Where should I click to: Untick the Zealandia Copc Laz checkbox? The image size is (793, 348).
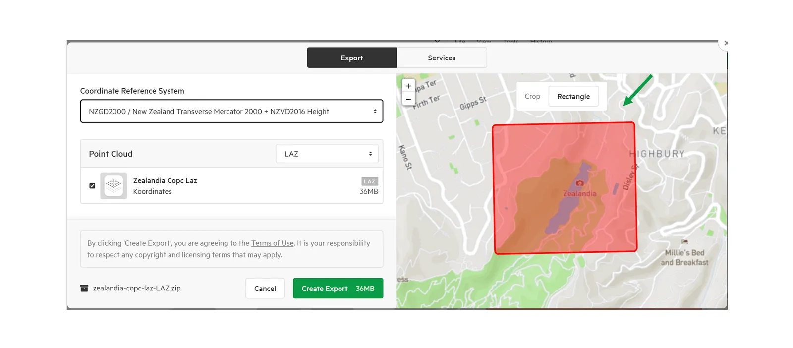point(92,186)
